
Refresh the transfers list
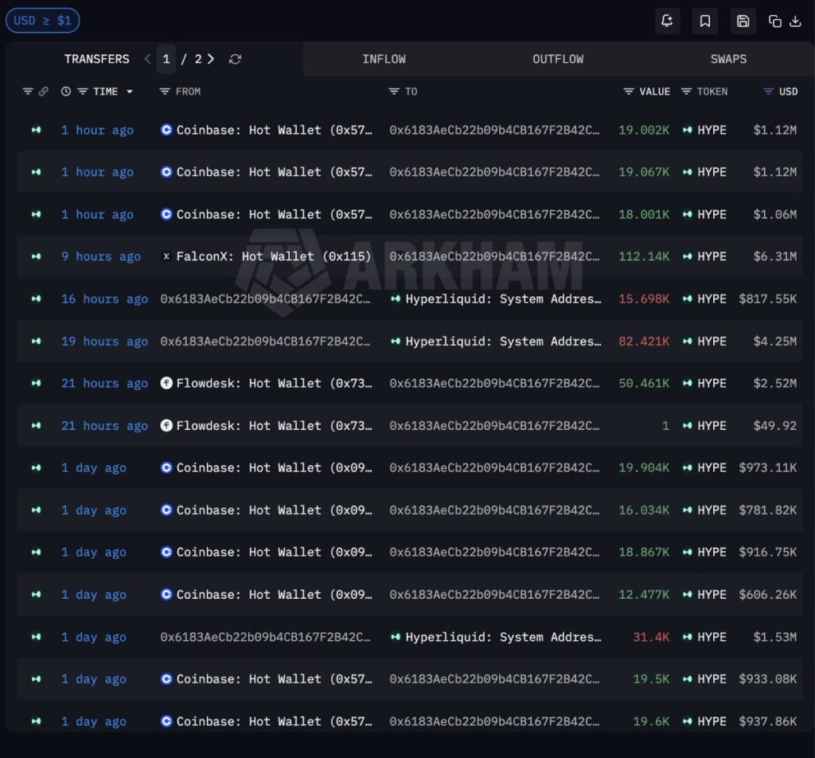click(235, 59)
